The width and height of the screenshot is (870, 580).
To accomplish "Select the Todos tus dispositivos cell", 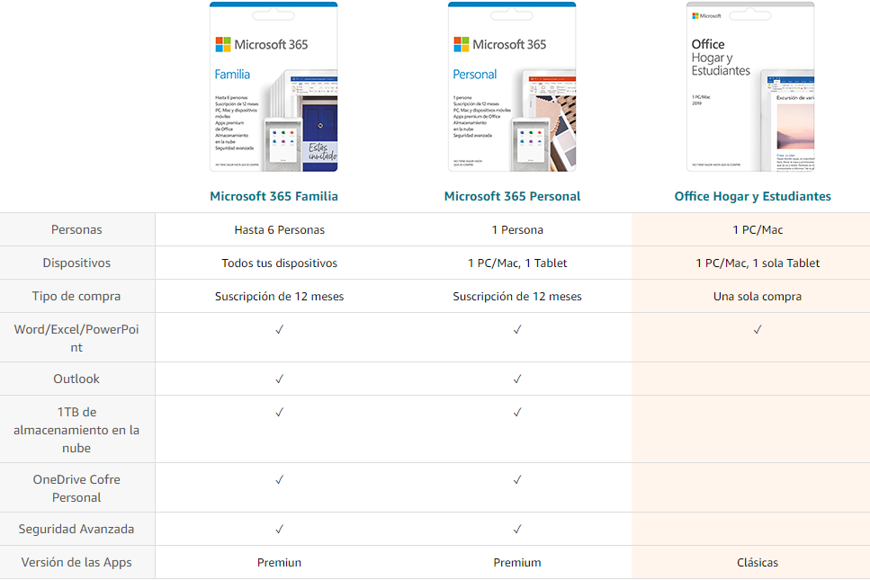I will [x=279, y=263].
